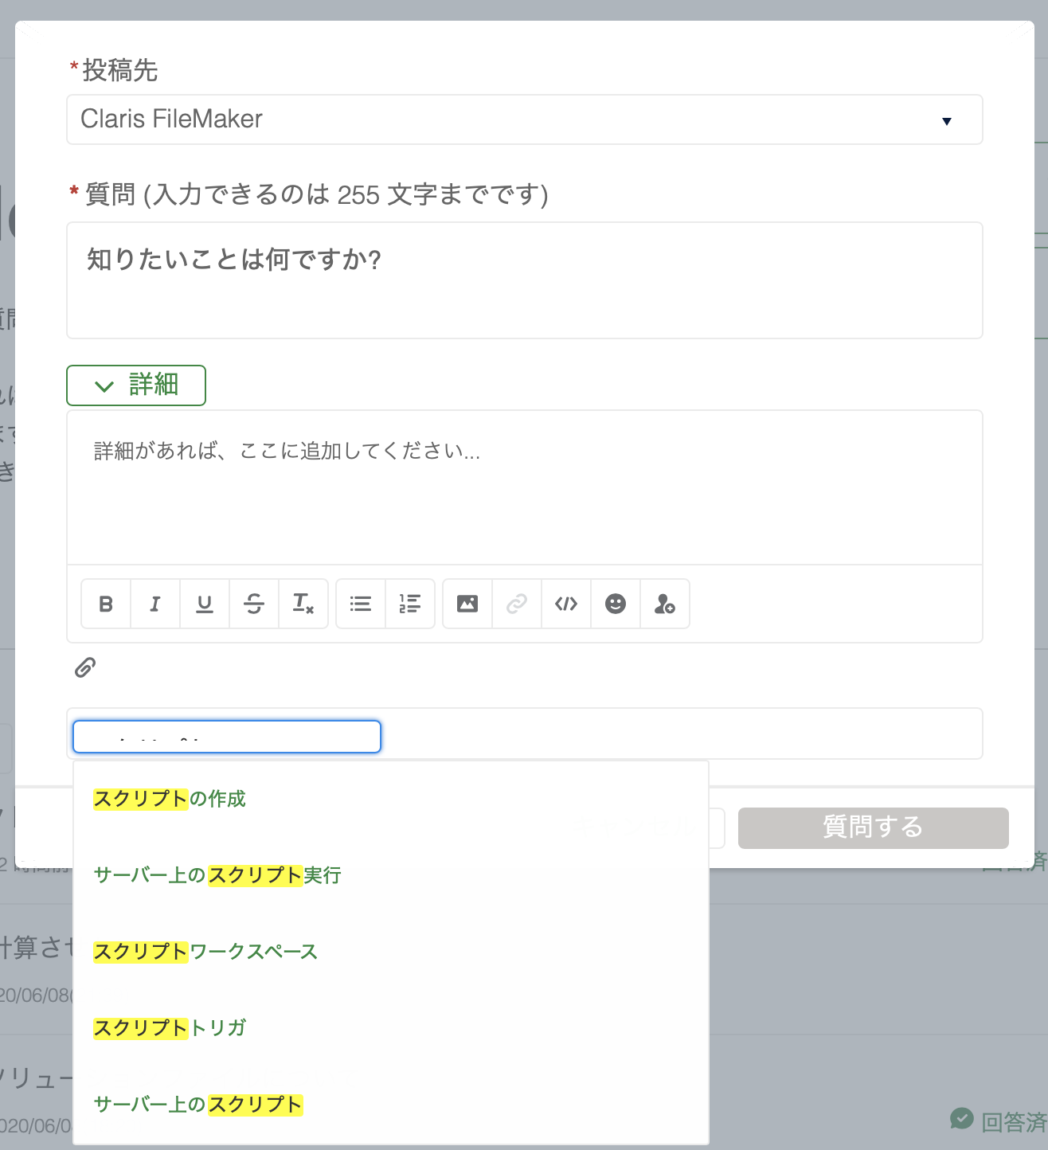Screen dimensions: 1048x1150
Task: Clear text formatting
Action: click(x=303, y=604)
